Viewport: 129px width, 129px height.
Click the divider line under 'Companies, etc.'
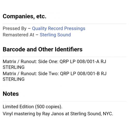64,24
